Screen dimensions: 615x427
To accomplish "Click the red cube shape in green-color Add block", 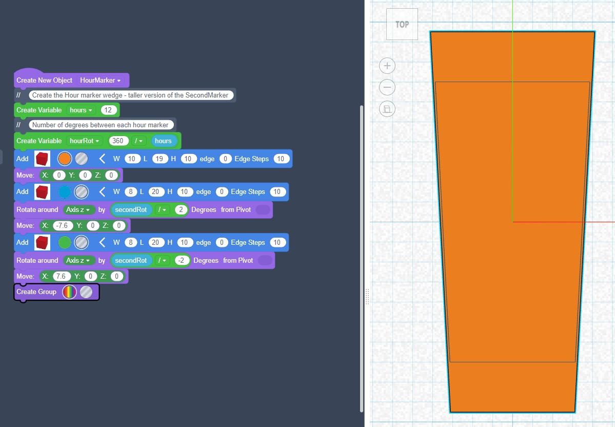I will click(42, 243).
